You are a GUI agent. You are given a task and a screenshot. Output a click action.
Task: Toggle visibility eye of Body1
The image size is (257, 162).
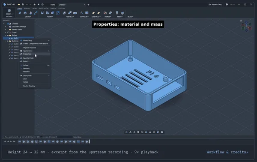[10, 38]
